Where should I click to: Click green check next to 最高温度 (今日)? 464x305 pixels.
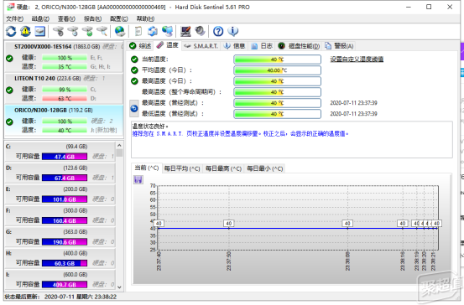(x=134, y=81)
